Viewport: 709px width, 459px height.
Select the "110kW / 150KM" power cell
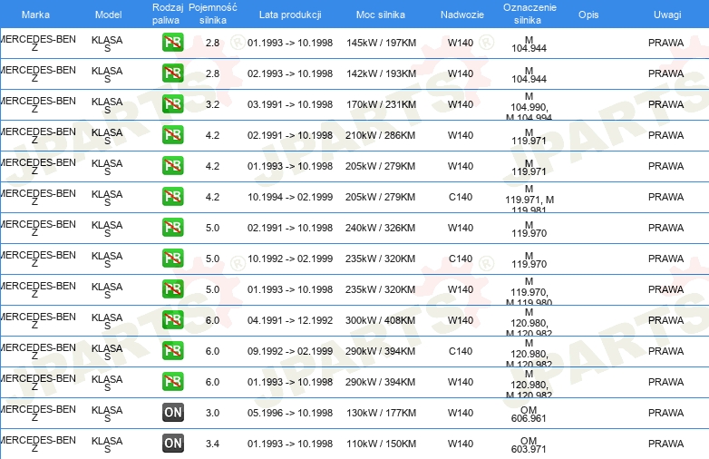[381, 444]
